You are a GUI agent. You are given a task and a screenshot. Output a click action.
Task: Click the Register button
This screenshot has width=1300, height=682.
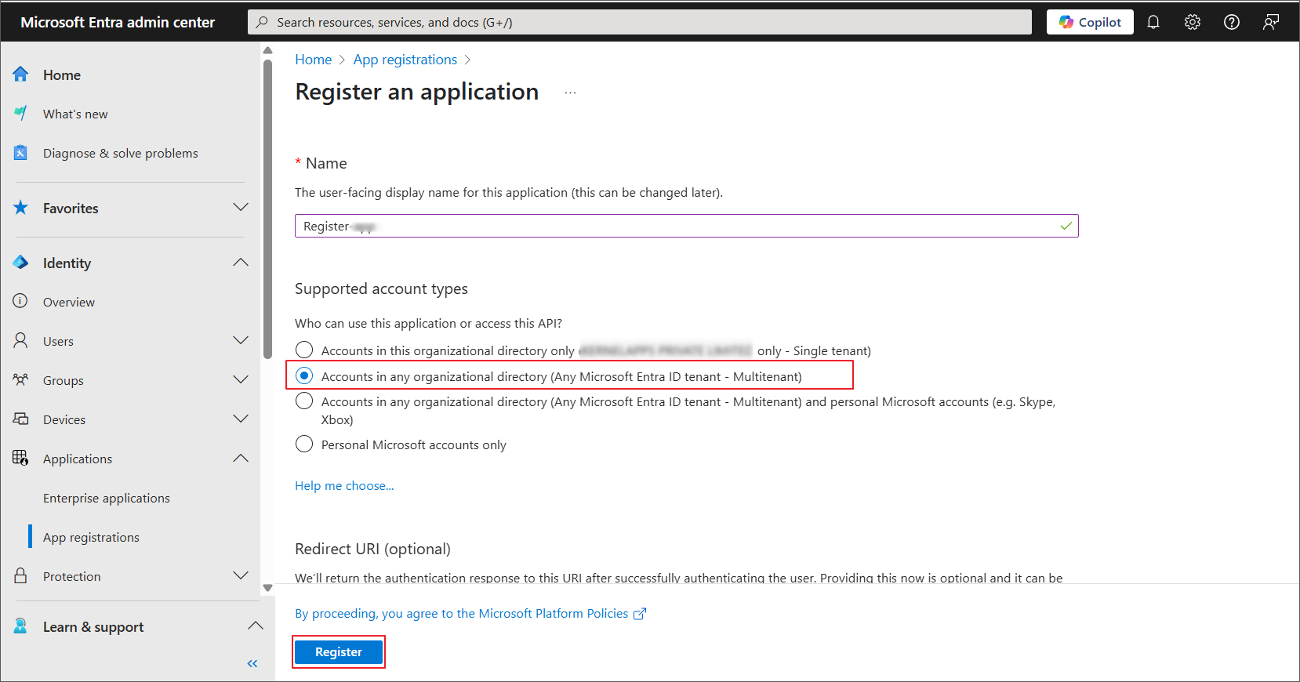pos(339,651)
